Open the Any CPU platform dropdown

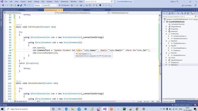[x=51, y=5]
